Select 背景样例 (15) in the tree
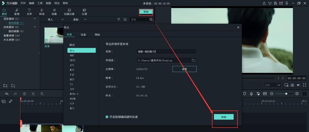Image resolution: width=309 pixels, height=132 pixels. point(12,36)
